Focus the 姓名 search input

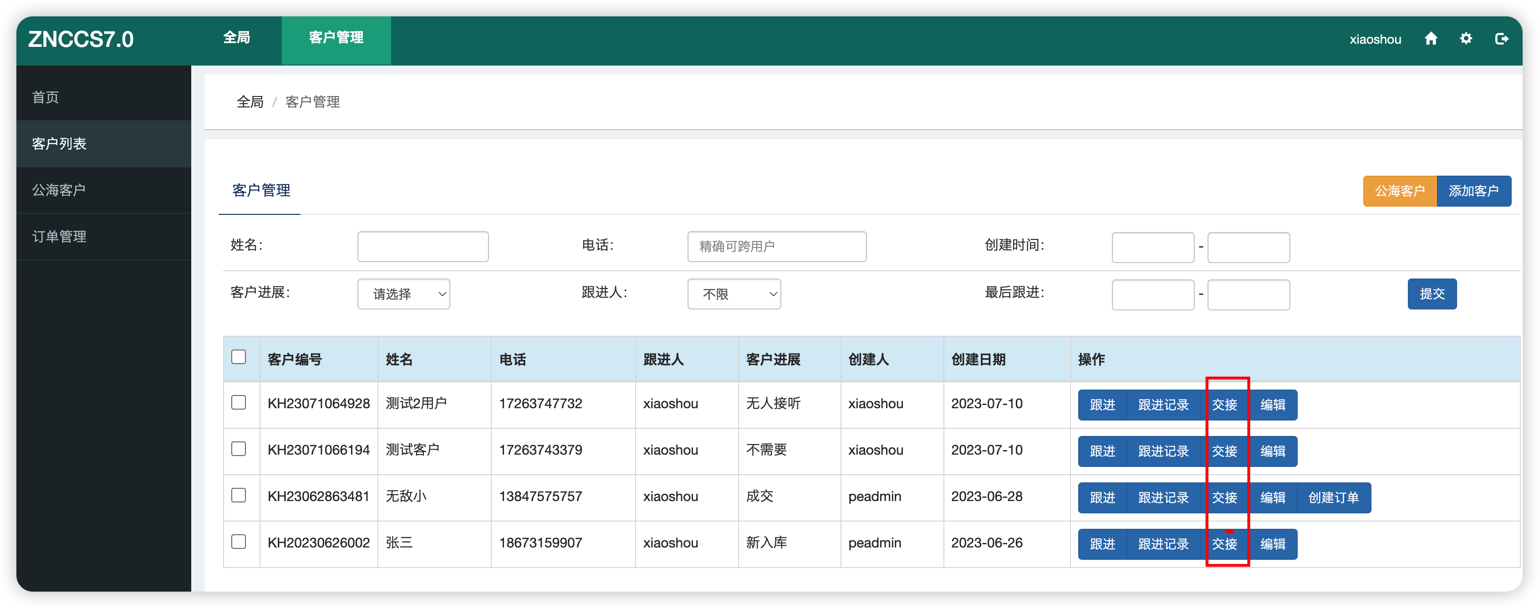coord(423,247)
